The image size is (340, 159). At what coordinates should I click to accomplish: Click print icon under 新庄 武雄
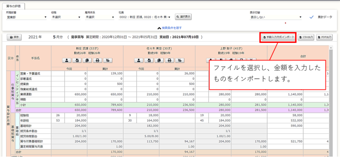[97, 60]
